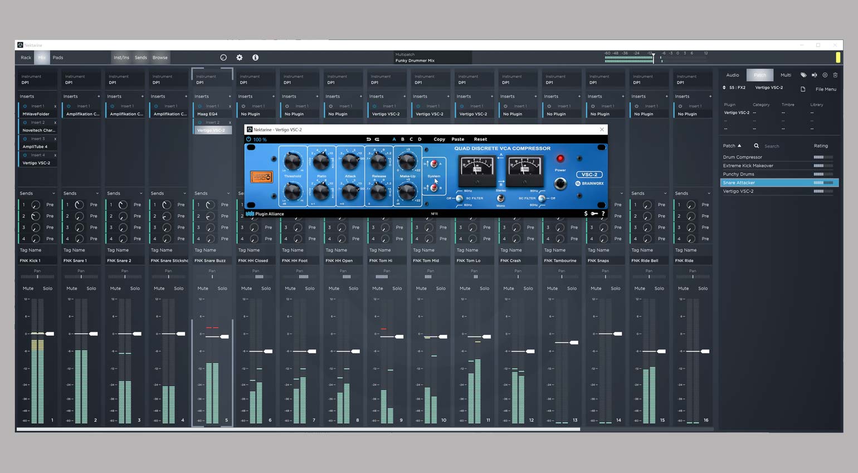858x473 pixels.
Task: Click the tag icon in browser panel
Action: coord(803,75)
